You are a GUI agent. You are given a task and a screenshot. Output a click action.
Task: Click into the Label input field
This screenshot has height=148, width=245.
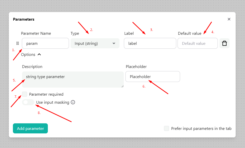[x=150, y=43]
